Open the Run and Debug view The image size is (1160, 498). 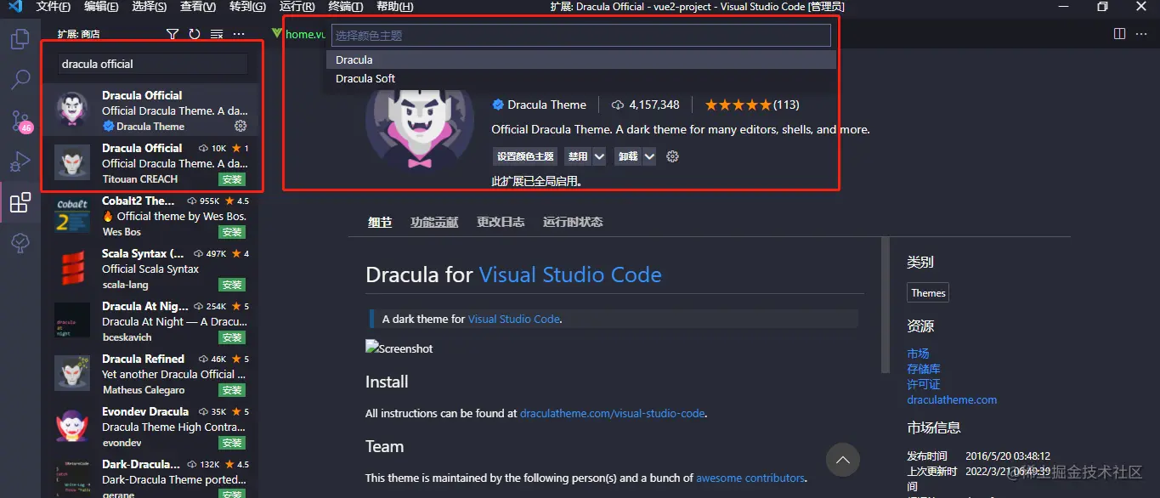tap(20, 161)
